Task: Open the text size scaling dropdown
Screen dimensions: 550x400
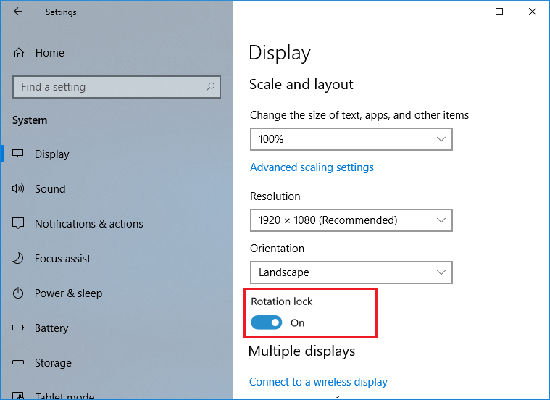Action: click(x=351, y=138)
